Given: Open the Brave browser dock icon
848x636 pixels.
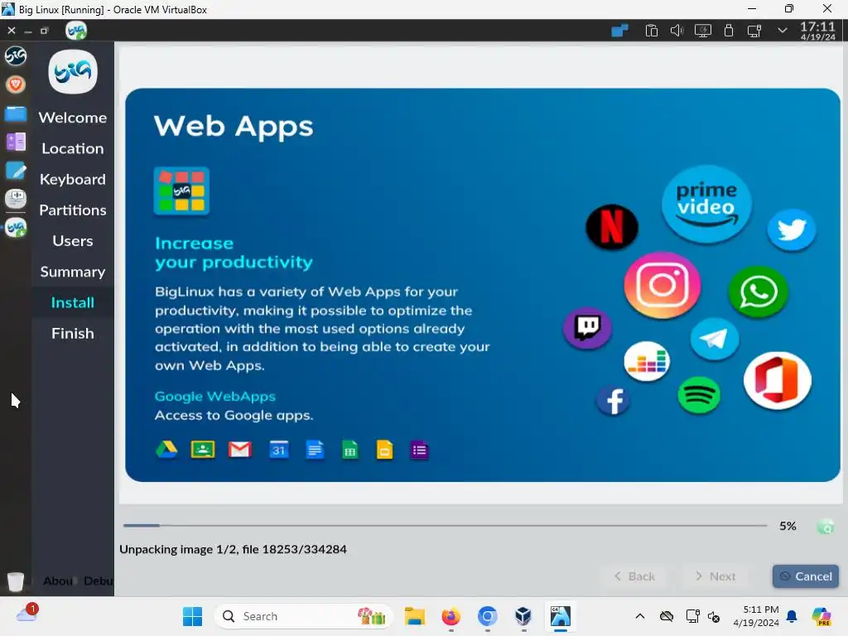Looking at the screenshot, I should click(x=16, y=84).
